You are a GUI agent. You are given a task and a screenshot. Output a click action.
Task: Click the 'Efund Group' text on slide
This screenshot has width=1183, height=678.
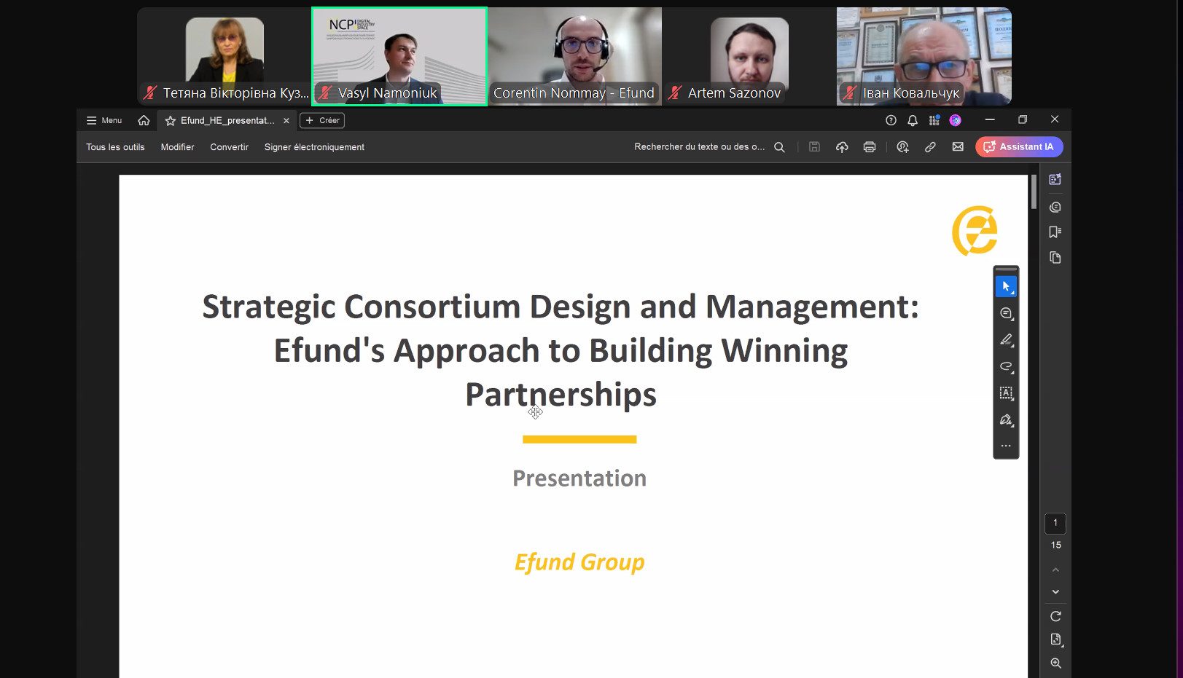tap(579, 562)
